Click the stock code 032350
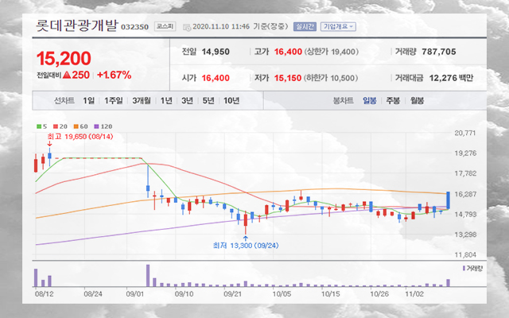 (x=134, y=27)
